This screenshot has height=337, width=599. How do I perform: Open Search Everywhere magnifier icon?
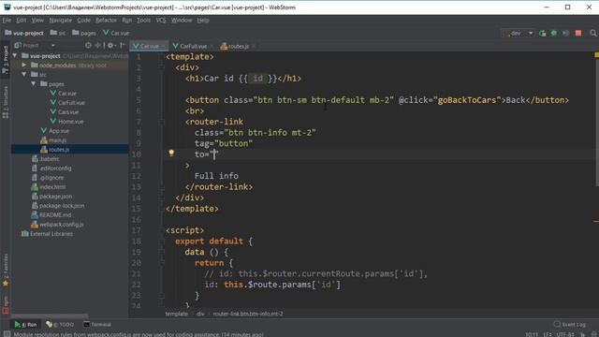pyautogui.click(x=592, y=34)
